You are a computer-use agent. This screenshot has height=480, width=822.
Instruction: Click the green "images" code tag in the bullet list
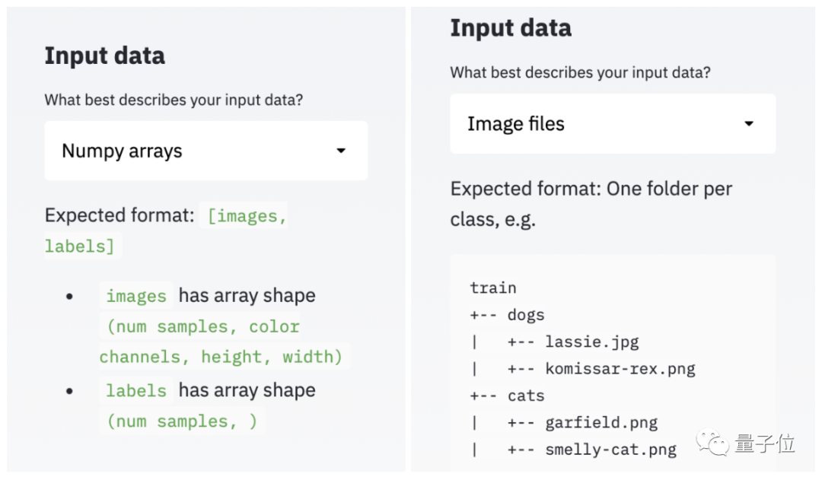pyautogui.click(x=136, y=296)
